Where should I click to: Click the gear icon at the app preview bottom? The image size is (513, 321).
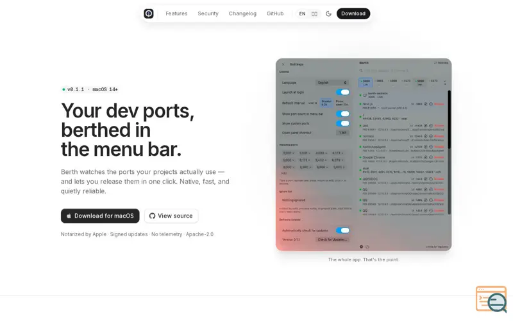(x=361, y=247)
